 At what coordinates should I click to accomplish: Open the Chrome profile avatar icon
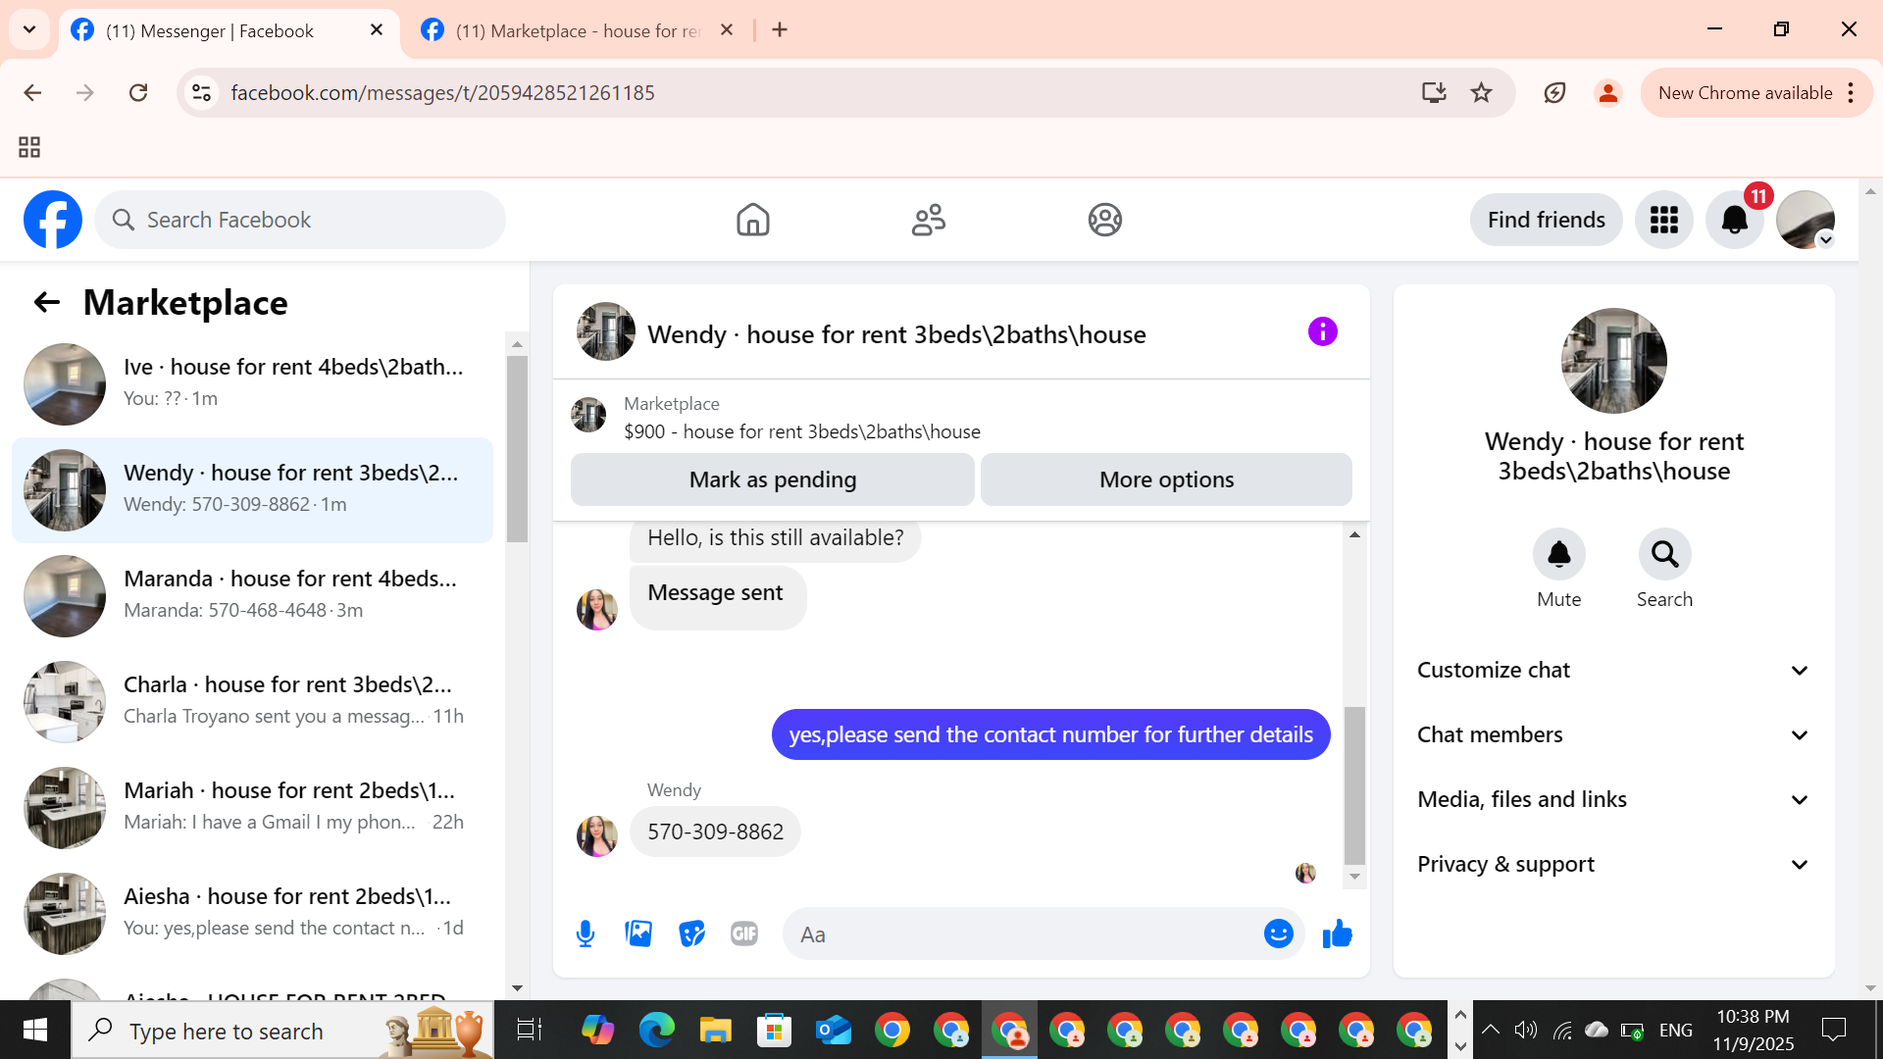coord(1608,92)
